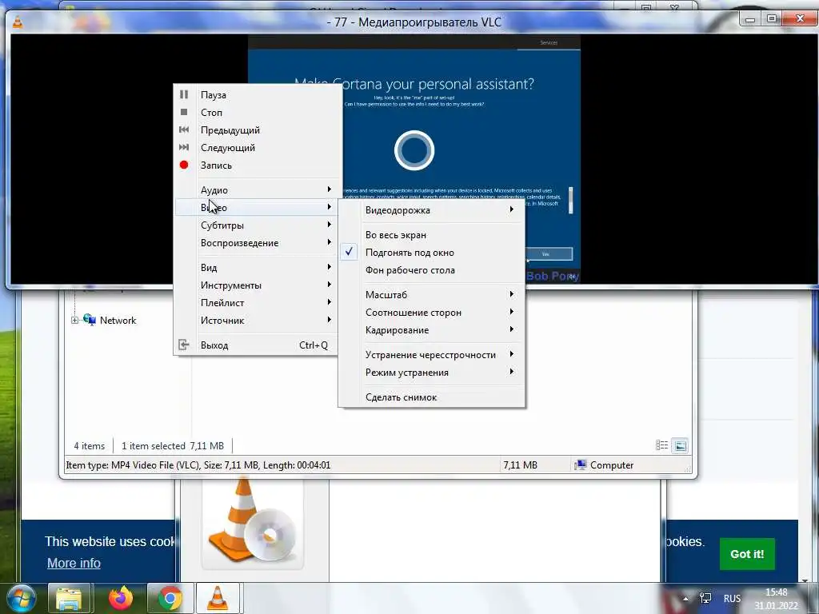819x614 pixels.
Task: Choose Фон рабочего стола
Action: (432, 270)
